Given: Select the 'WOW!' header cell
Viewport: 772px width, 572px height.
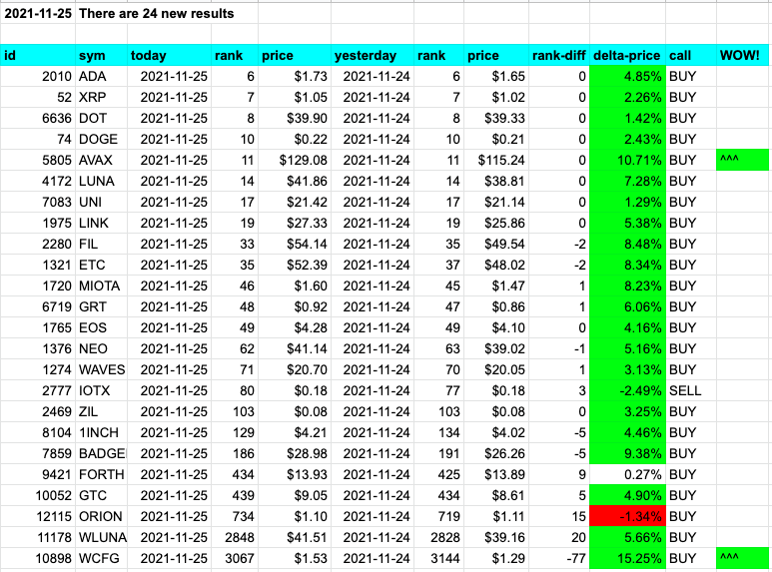Looking at the screenshot, I should pos(742,55).
